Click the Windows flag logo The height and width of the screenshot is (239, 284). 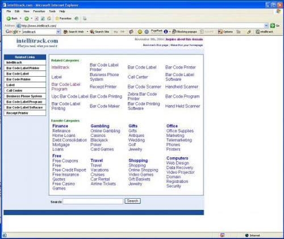(278, 11)
